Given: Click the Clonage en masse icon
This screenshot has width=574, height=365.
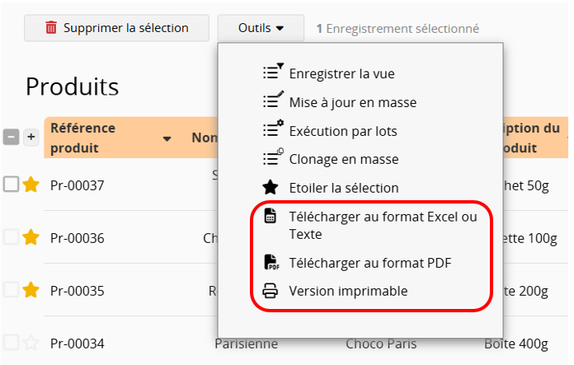Looking at the screenshot, I should point(272,158).
